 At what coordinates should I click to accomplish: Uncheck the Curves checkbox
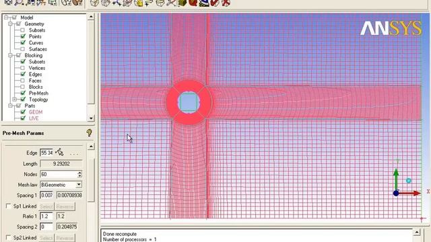pos(23,42)
